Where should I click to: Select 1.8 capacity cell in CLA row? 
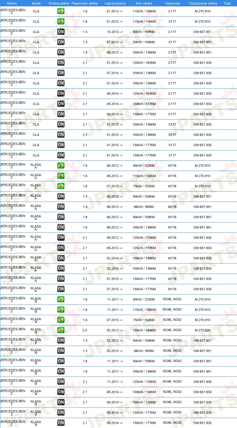point(85,52)
